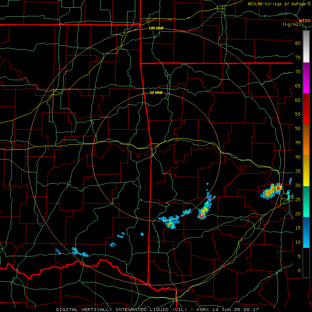Click the 15 value on color scale
Viewport: 312px width, 312px height.
pos(298,228)
